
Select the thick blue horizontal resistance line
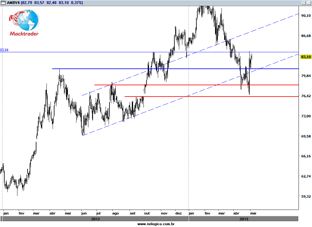coord(175,69)
